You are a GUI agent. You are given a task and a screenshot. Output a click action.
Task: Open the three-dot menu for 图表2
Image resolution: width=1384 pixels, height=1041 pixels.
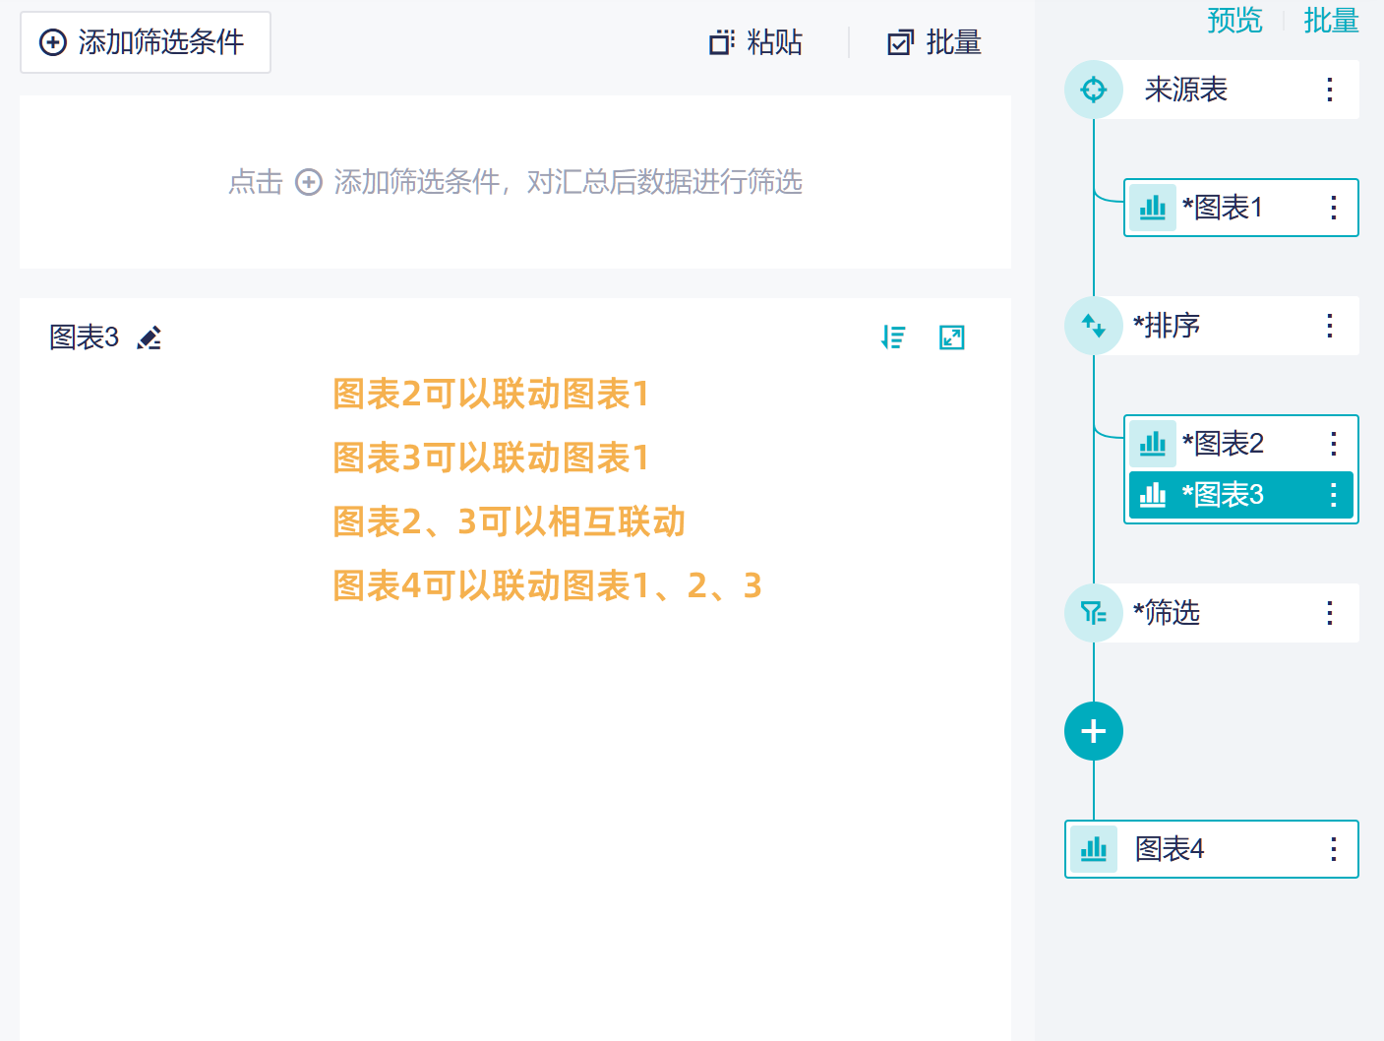click(x=1334, y=444)
